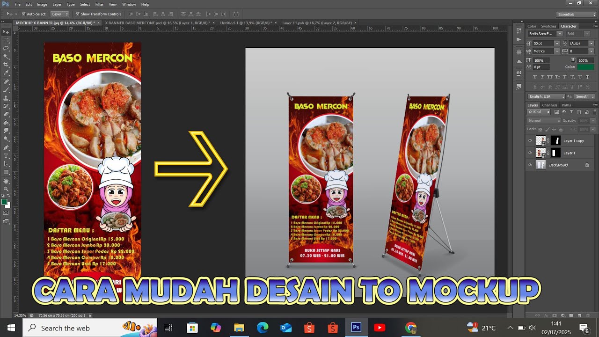This screenshot has width=599, height=337.
Task: Select the Hand tool
Action: tap(6, 181)
